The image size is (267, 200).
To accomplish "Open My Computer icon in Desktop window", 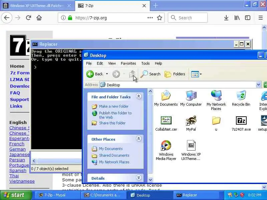I will pyautogui.click(x=191, y=98).
